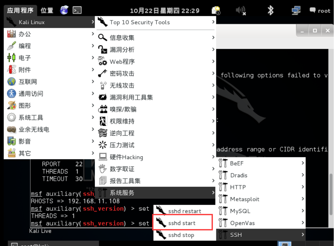This screenshot has height=246, width=334.
Task: Select sshd restart menu entry
Action: pos(184,211)
